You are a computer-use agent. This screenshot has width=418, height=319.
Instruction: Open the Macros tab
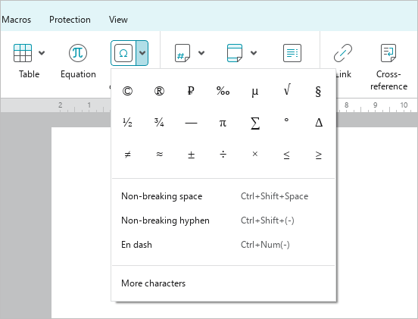pyautogui.click(x=16, y=20)
